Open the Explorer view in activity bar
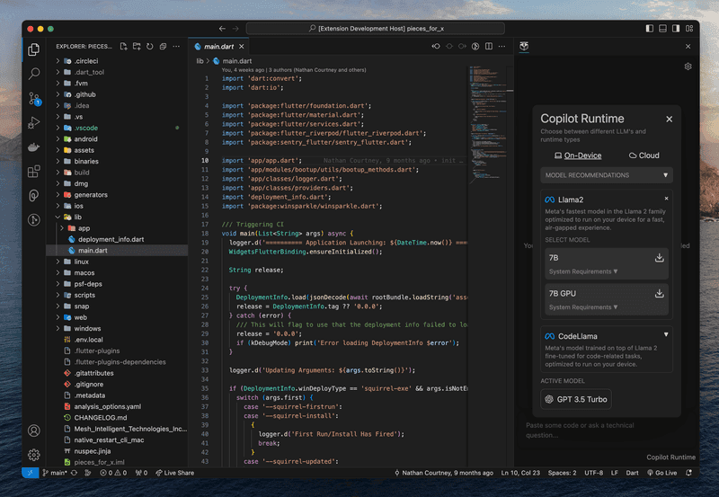 33,49
